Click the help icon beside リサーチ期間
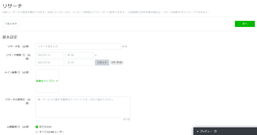257x135 pixels. pyautogui.click(x=24, y=55)
